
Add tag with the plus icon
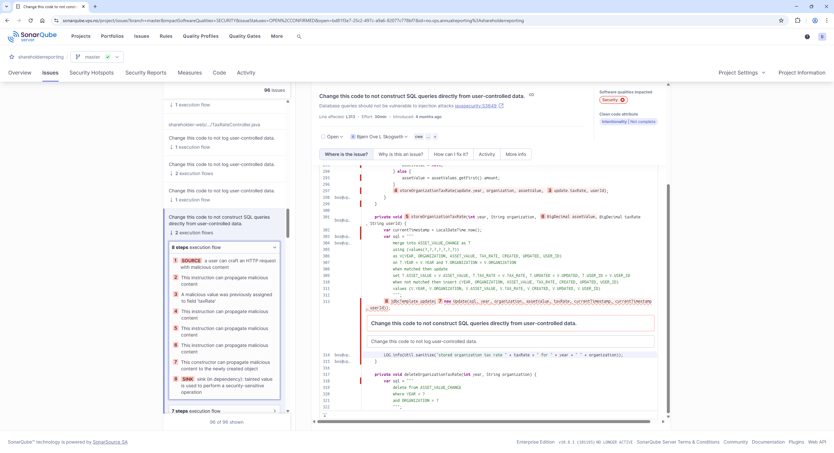click(435, 137)
